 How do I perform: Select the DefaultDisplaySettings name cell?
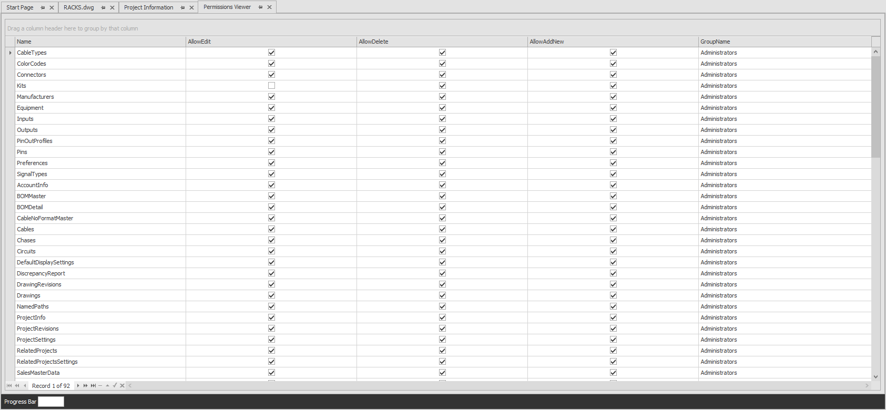[100, 262]
